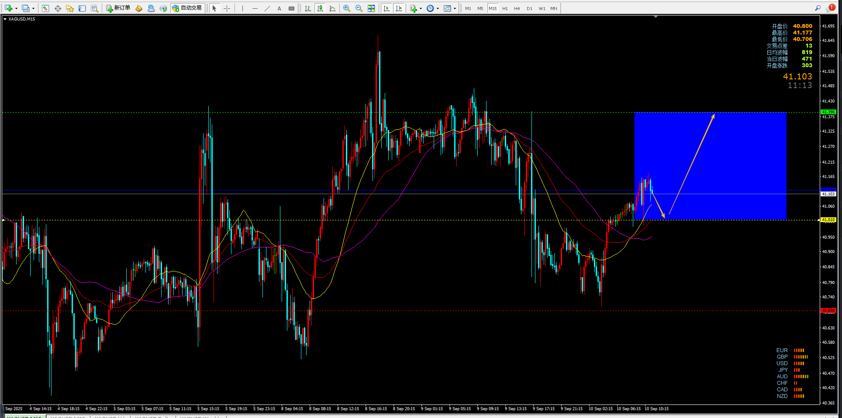Toggle the 自动交易 auto trading button
842x418 pixels.
187,8
